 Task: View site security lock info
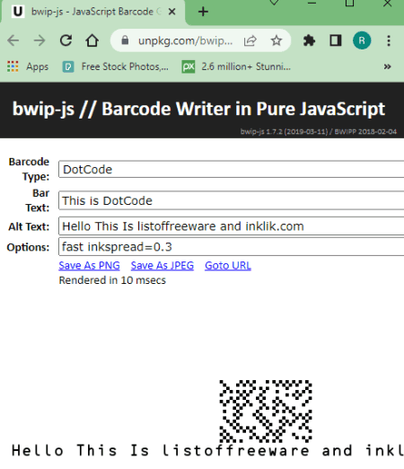click(x=125, y=40)
